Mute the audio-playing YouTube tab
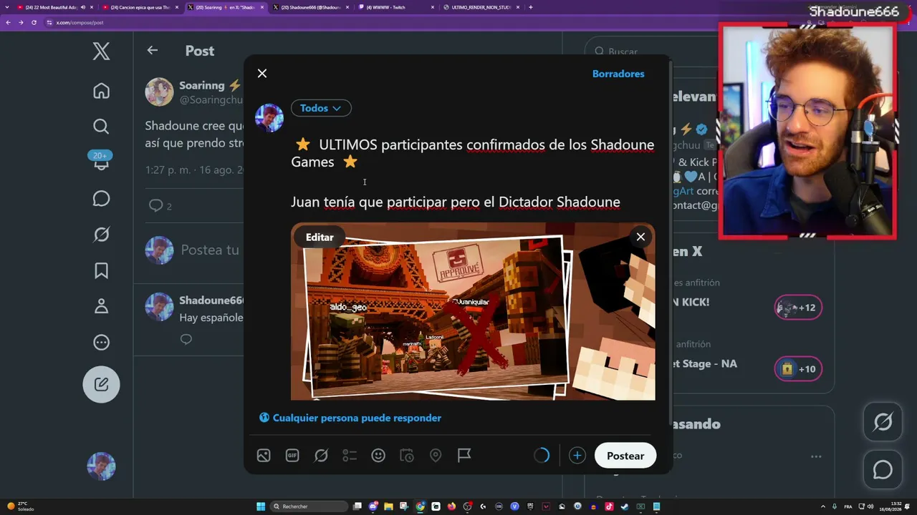The width and height of the screenshot is (917, 515). click(x=82, y=7)
